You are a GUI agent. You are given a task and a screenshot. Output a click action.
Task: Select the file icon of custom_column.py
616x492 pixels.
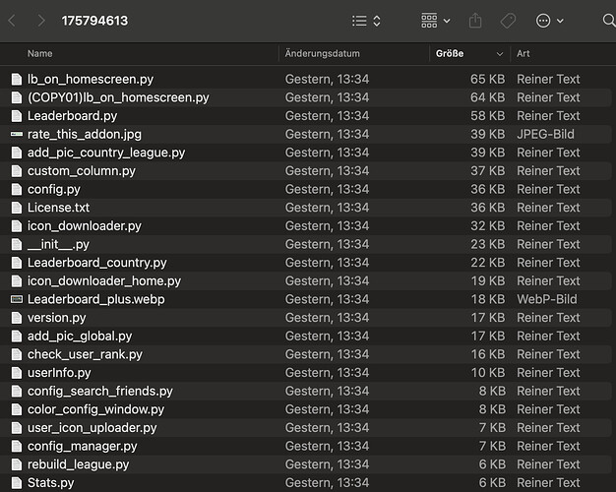point(17,171)
